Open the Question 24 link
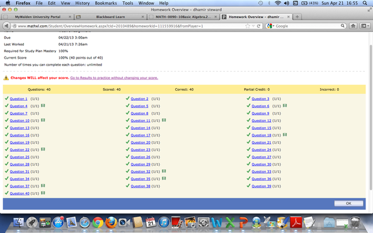This screenshot has width=373, height=233. tap(261, 149)
